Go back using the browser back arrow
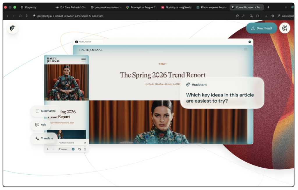298x190 pixels. (7, 16)
